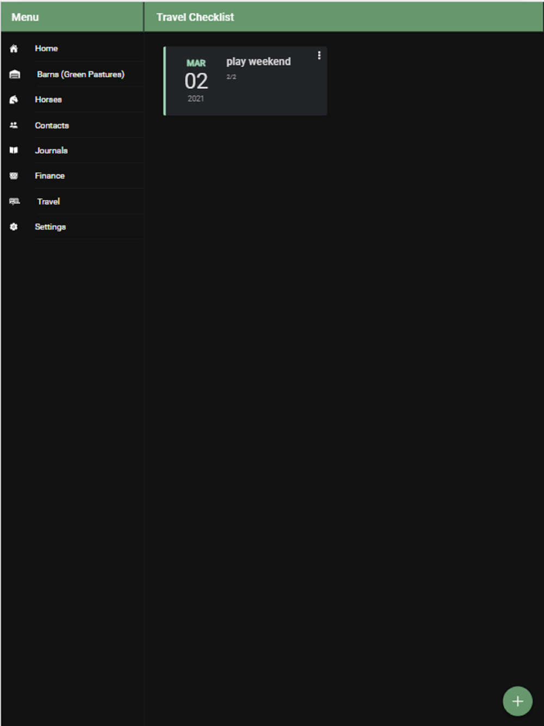This screenshot has width=544, height=726.
Task: Click the Settings gear icon
Action: (14, 227)
